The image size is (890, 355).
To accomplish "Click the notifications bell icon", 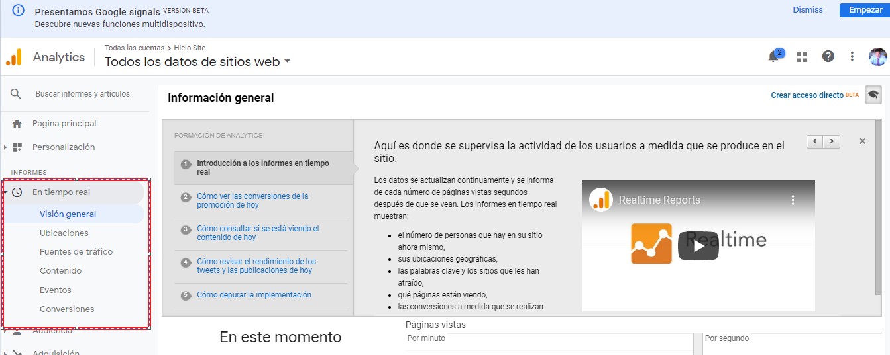I will point(773,57).
